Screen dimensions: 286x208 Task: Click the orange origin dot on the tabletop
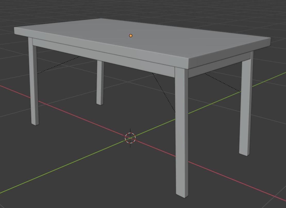(x=131, y=36)
